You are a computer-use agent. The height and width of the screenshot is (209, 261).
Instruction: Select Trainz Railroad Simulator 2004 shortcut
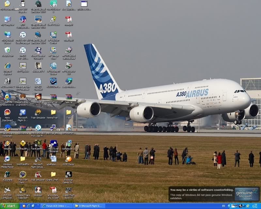coord(38,38)
